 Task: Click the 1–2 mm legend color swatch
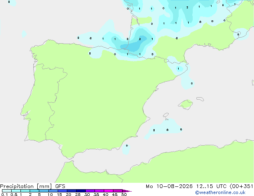coord(25,191)
